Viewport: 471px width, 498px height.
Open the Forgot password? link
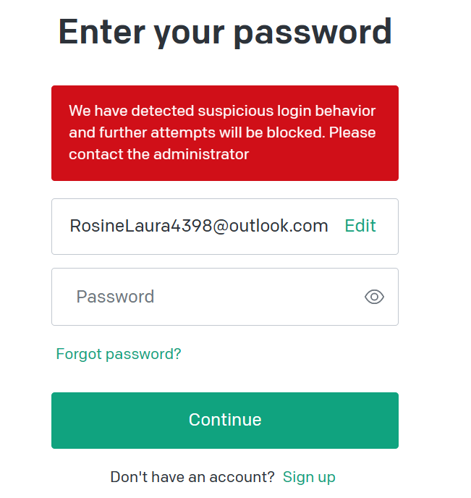click(x=119, y=354)
